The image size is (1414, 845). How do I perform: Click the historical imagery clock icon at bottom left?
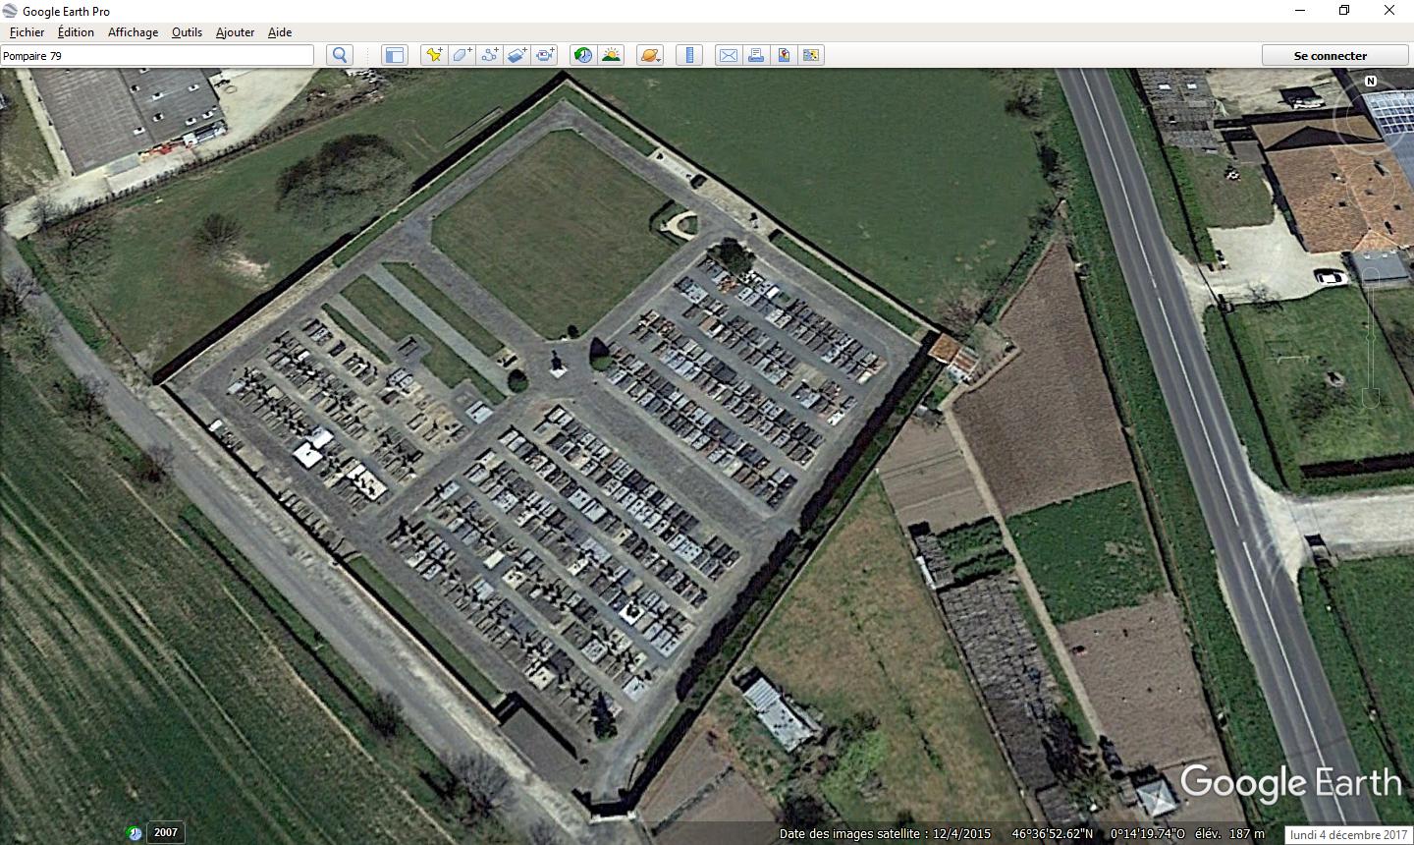tap(135, 833)
